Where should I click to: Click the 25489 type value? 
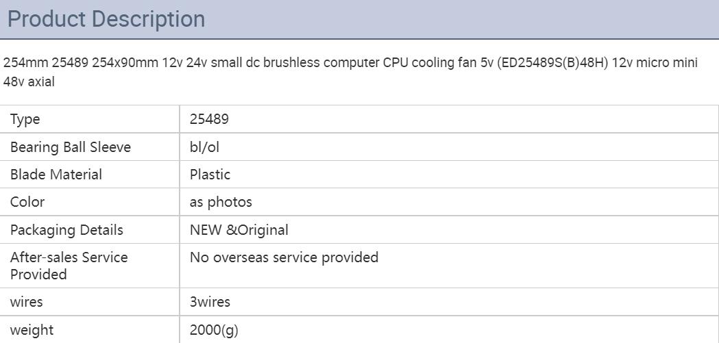[209, 119]
